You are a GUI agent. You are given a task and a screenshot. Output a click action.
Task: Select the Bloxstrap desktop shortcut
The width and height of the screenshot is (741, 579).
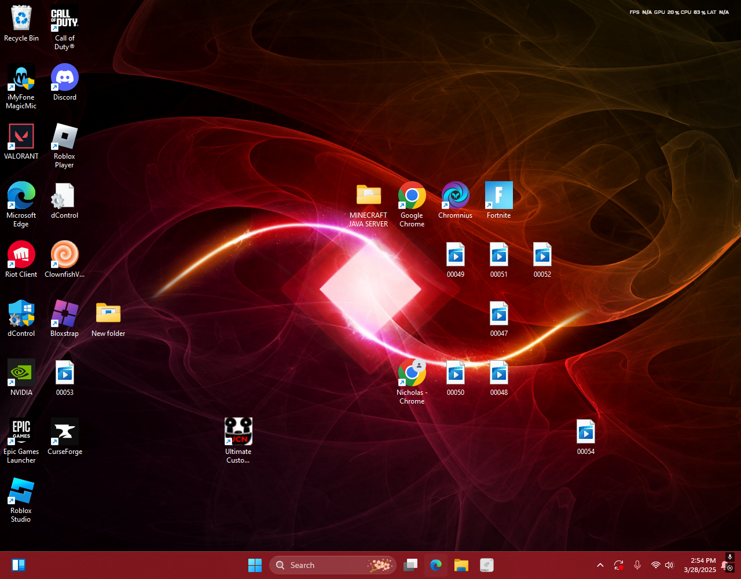(x=64, y=314)
